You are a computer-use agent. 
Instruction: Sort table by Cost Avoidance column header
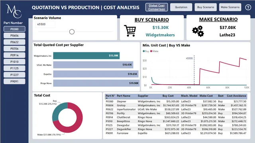[x=236, y=96]
